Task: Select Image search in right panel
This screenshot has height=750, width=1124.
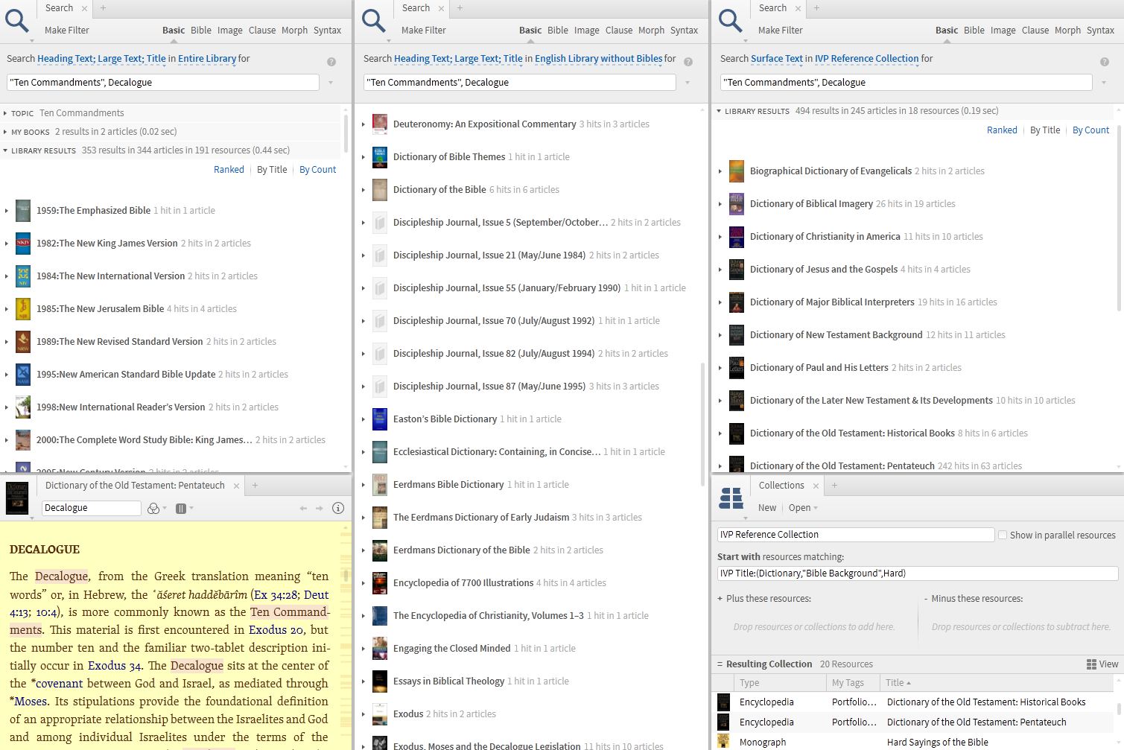Action: (1003, 31)
